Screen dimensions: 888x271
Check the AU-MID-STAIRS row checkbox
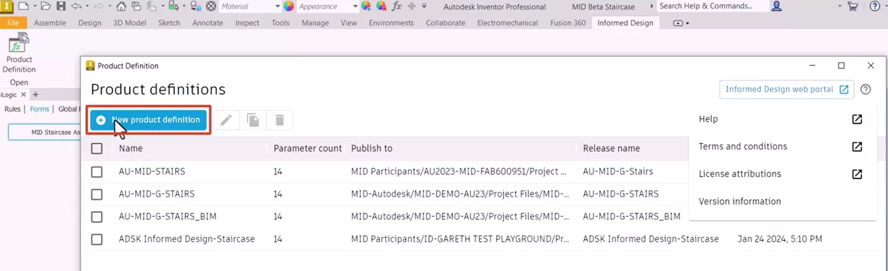tap(97, 171)
